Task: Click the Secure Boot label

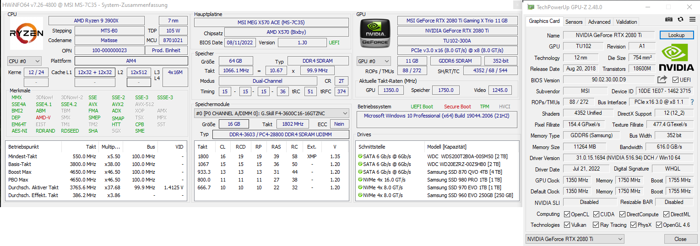Action: [457, 107]
